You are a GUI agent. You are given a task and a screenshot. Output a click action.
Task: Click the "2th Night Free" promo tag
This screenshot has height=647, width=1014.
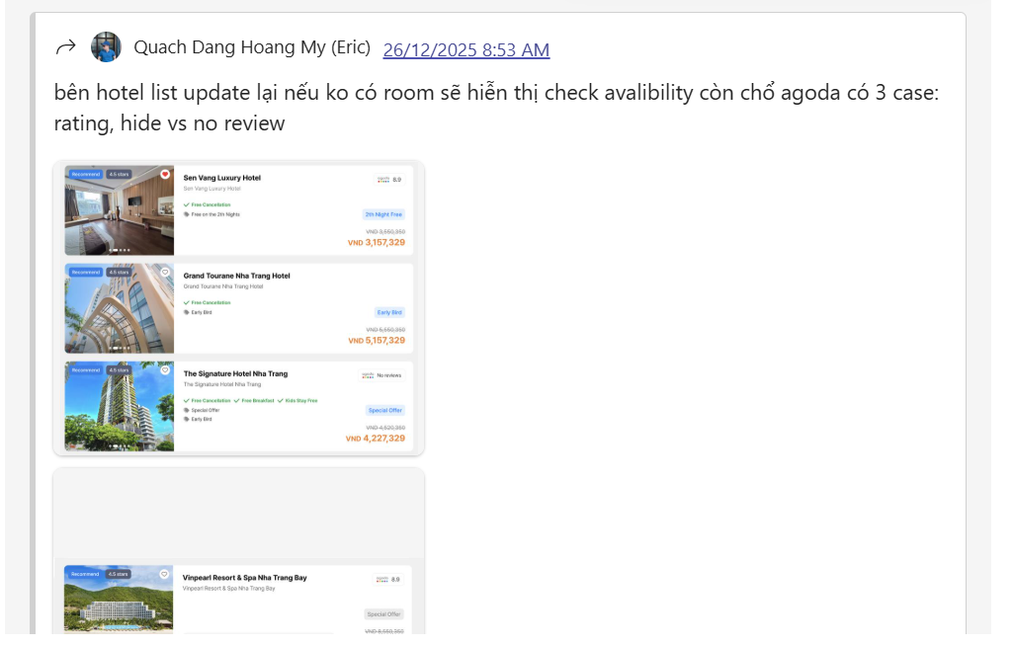[x=383, y=214]
